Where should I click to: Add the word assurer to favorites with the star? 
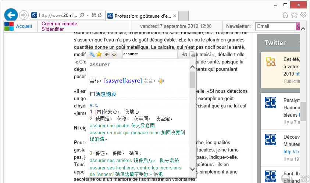(99, 54)
